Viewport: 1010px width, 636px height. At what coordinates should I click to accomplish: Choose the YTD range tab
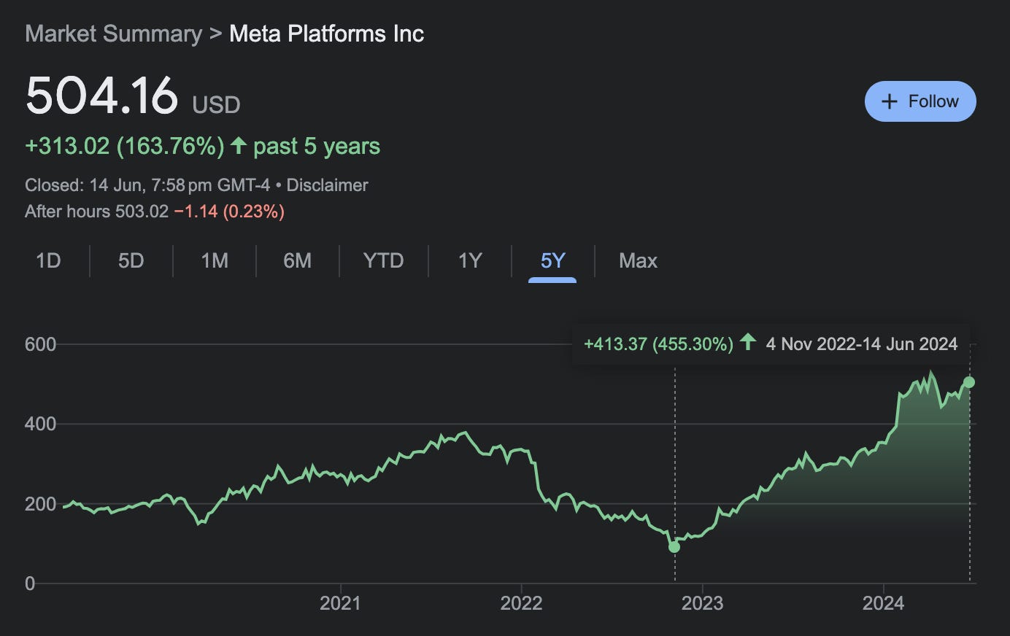(383, 260)
